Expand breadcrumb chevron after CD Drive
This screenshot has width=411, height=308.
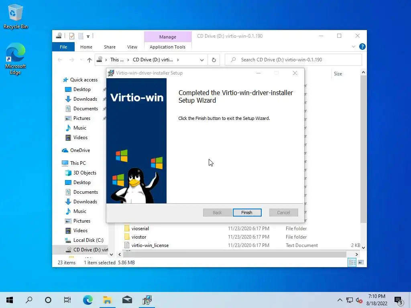tap(178, 60)
